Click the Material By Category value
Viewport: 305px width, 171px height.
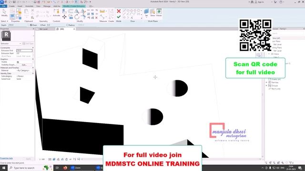pos(24,71)
